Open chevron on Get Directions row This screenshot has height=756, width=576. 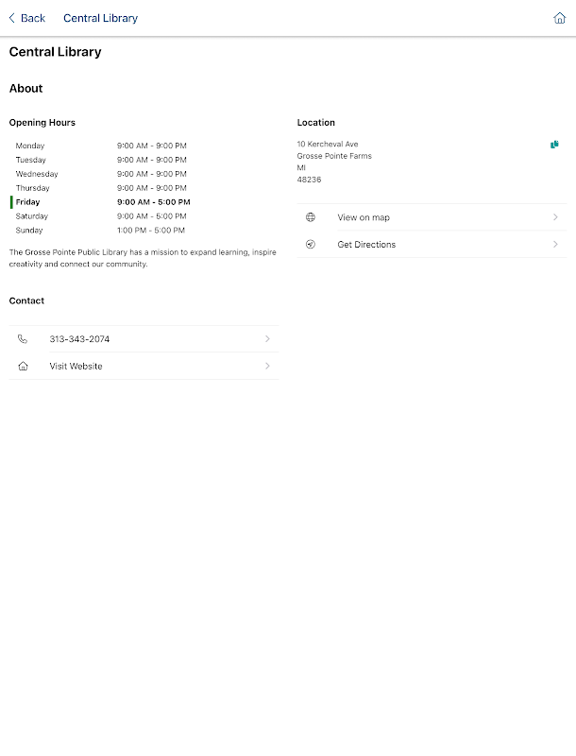pos(555,245)
